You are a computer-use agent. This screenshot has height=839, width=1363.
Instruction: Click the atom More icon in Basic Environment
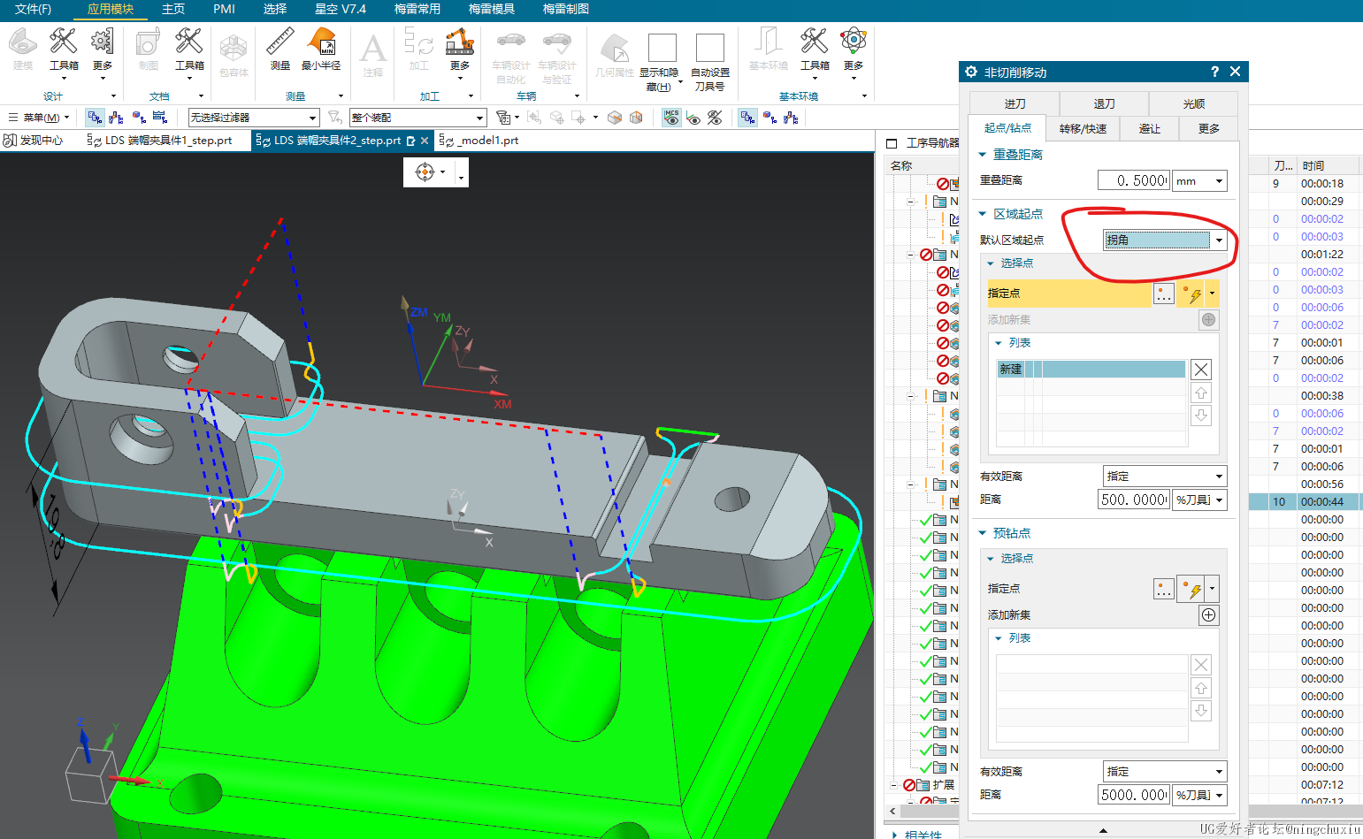tap(853, 41)
